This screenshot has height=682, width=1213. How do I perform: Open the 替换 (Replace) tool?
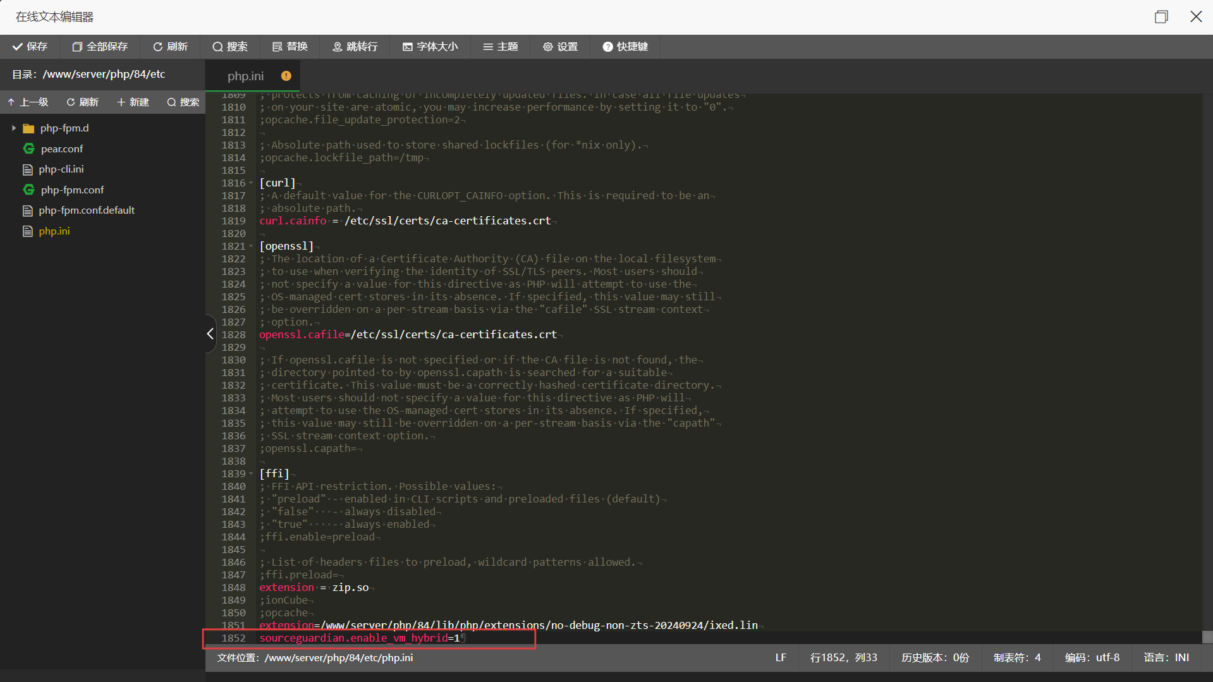[x=289, y=46]
